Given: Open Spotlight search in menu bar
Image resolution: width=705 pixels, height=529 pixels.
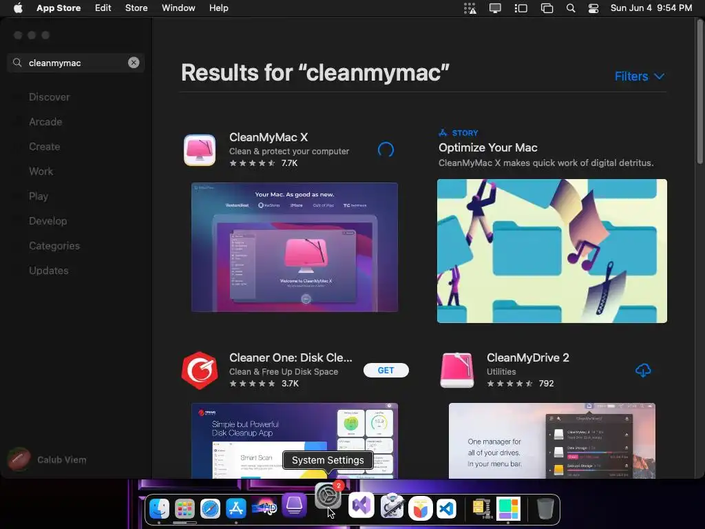Looking at the screenshot, I should pyautogui.click(x=571, y=8).
